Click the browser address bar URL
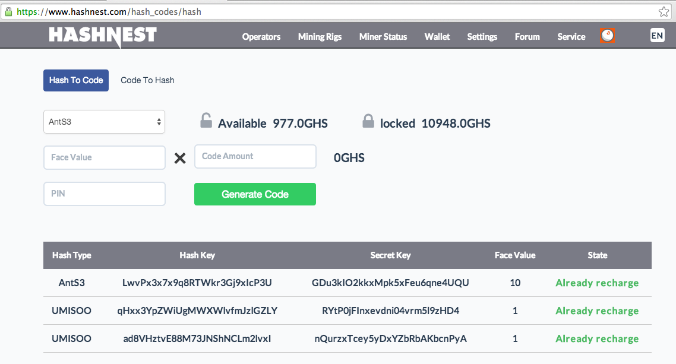Viewport: 676px width, 364px height. [109, 12]
